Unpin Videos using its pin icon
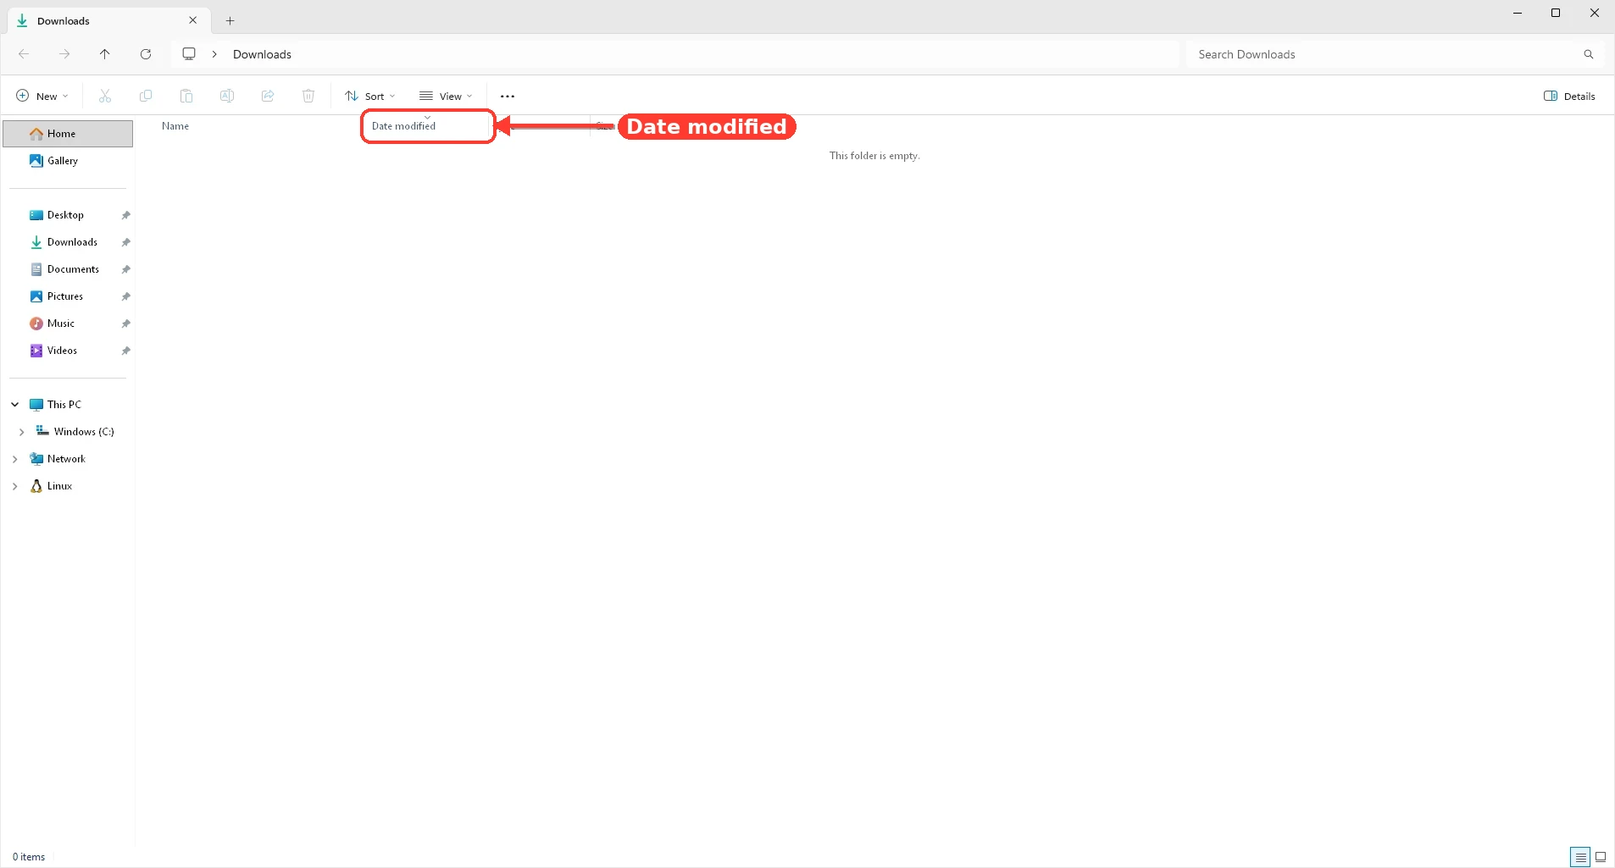The width and height of the screenshot is (1615, 868). [126, 351]
